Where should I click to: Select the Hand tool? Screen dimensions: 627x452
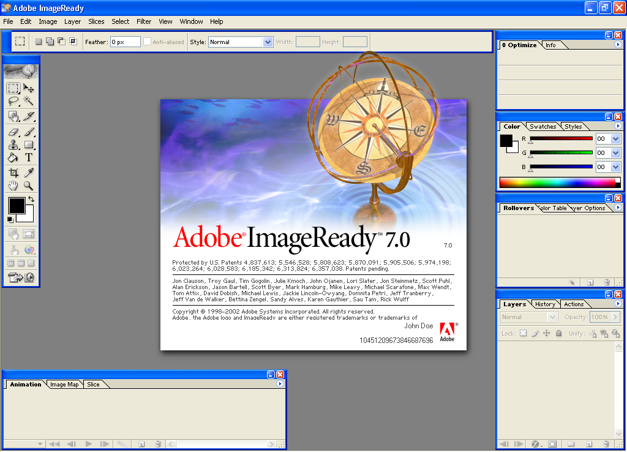[13, 186]
